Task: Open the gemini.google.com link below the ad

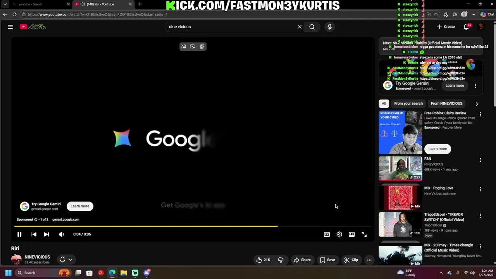Action: [x=65, y=219]
